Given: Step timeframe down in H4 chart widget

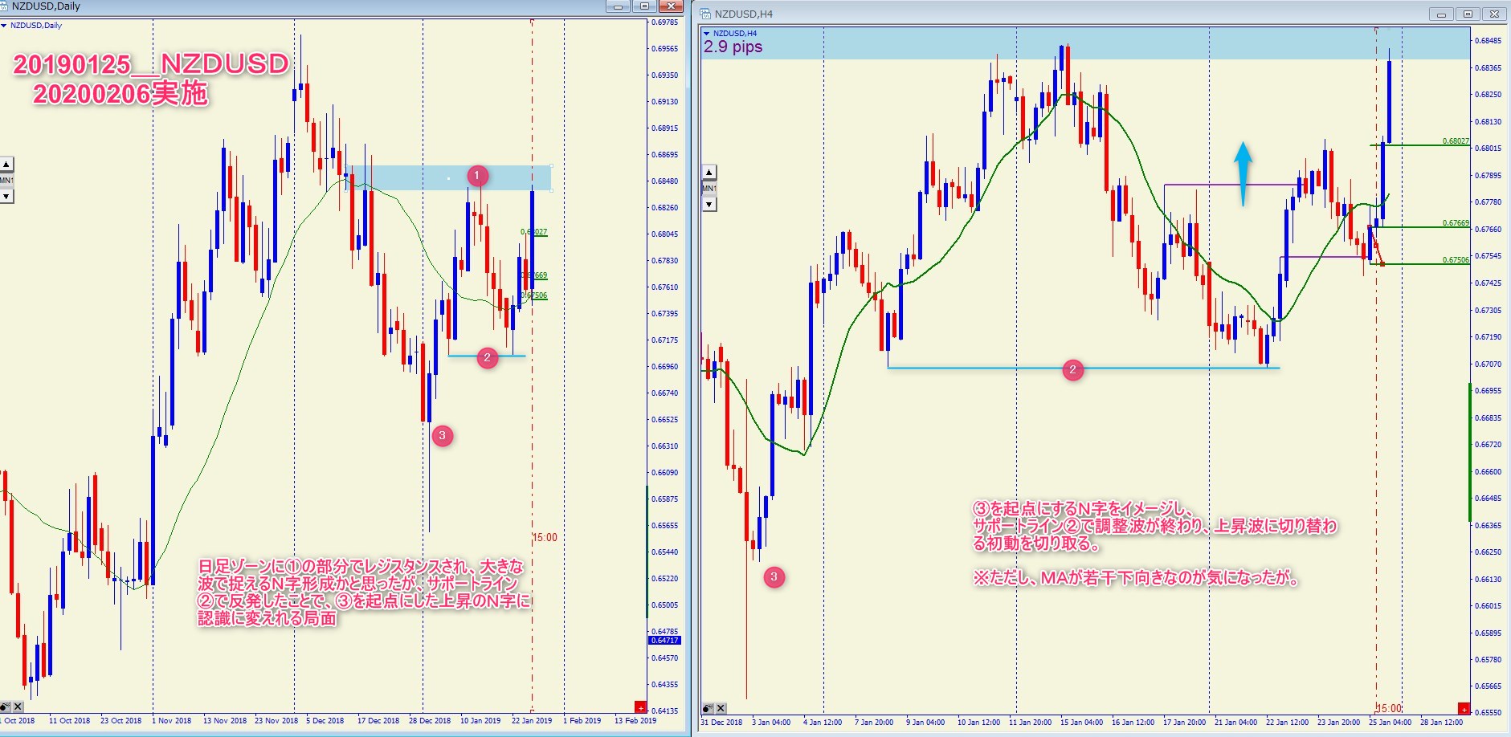Looking at the screenshot, I should tap(709, 205).
